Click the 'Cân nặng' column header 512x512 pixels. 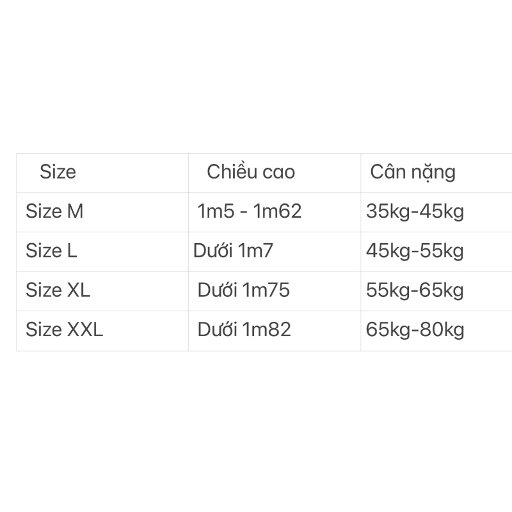pos(413,172)
